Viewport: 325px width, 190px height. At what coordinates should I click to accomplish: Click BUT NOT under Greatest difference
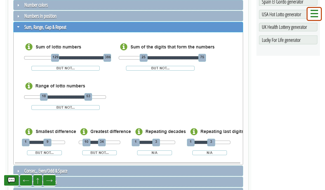pos(99,153)
